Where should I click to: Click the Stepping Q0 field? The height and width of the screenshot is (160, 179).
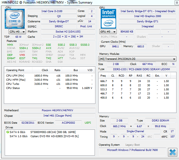59,16
